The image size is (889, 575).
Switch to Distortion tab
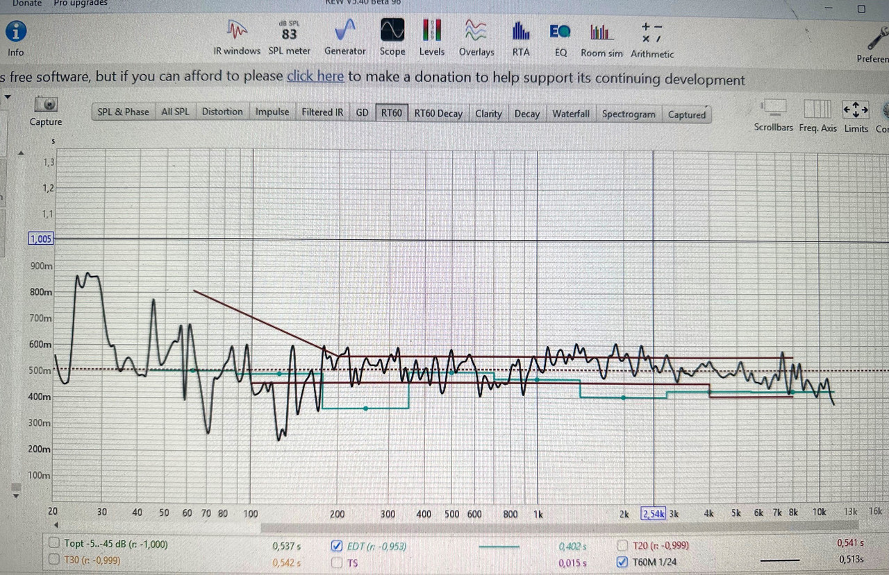[222, 112]
